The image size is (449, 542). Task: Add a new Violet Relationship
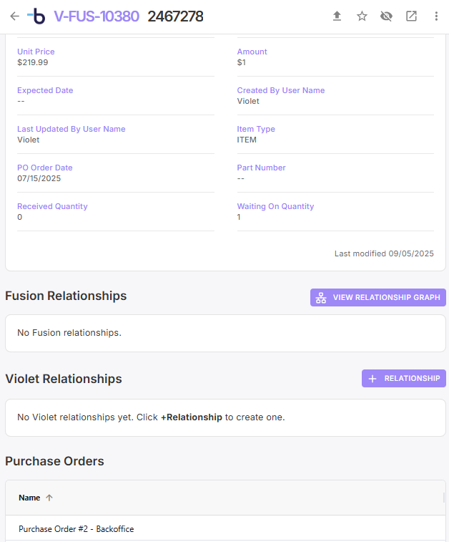click(x=403, y=378)
